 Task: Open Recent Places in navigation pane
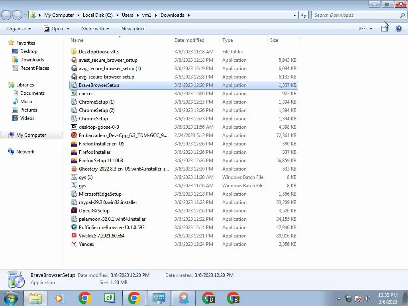[35, 68]
